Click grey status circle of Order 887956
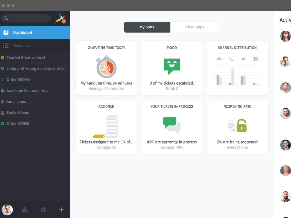The image size is (291, 218). coord(3,80)
